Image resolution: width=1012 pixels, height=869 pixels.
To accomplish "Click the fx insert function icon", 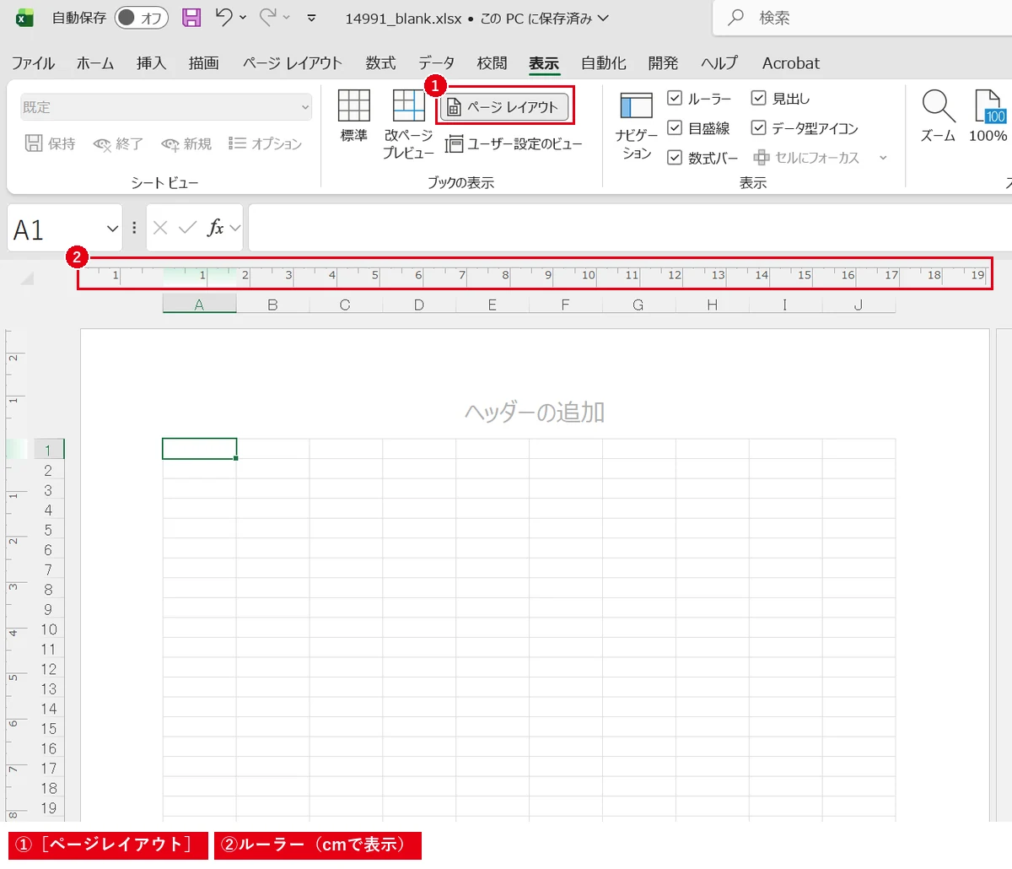I will click(216, 228).
